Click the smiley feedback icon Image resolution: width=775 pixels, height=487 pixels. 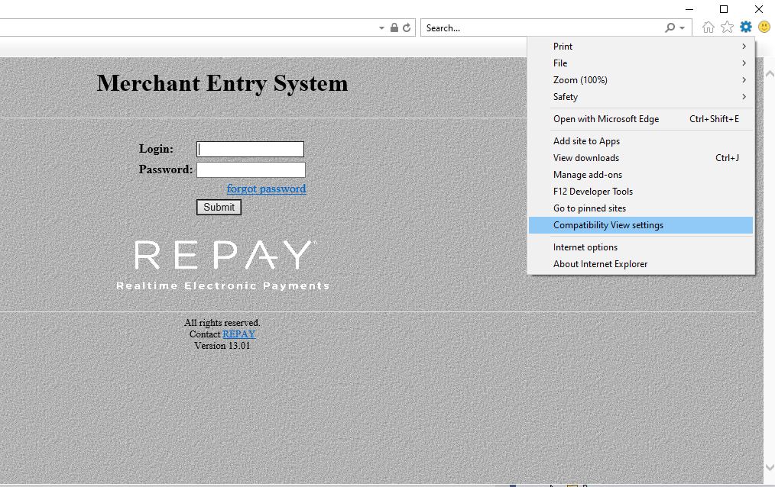point(764,27)
